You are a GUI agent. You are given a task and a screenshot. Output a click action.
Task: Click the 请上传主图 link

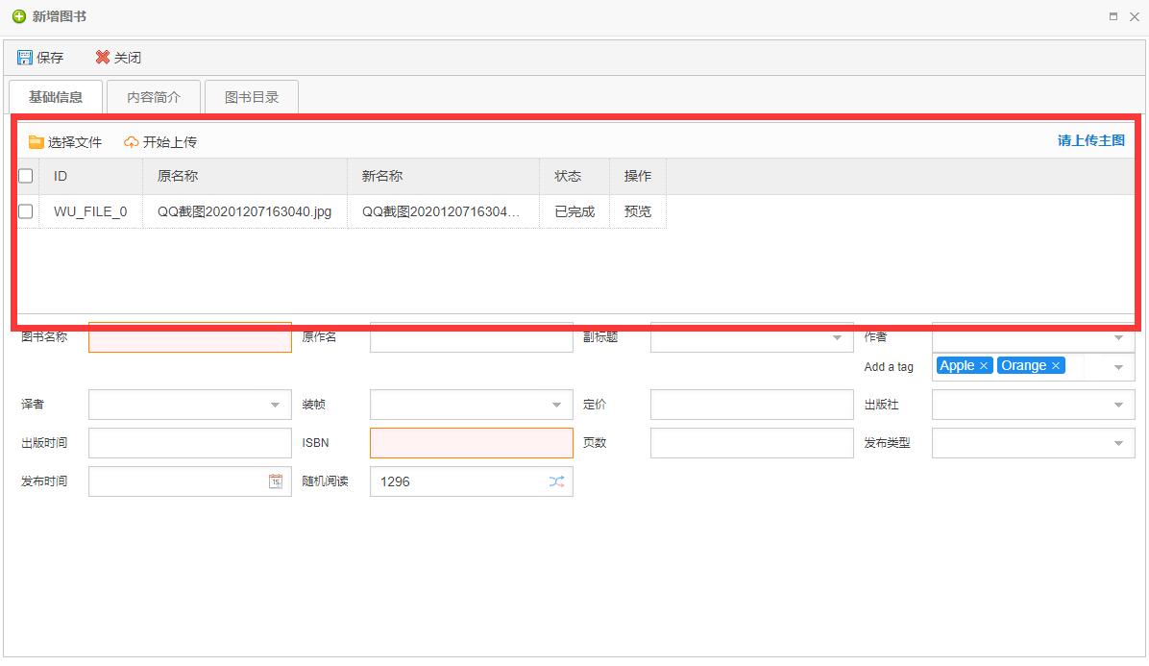click(1088, 140)
